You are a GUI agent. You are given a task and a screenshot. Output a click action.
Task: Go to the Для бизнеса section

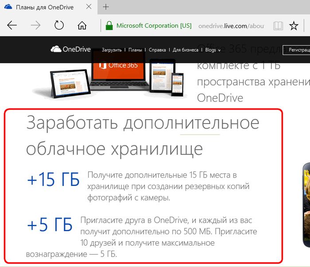click(186, 50)
